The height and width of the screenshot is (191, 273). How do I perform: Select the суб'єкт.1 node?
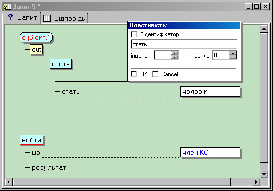pos(36,37)
